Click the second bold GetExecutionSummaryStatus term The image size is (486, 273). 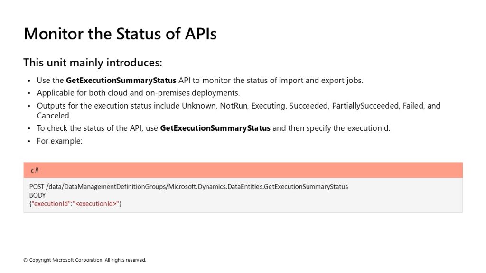pos(215,128)
